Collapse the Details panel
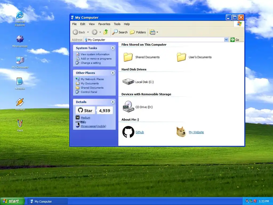 (113, 102)
